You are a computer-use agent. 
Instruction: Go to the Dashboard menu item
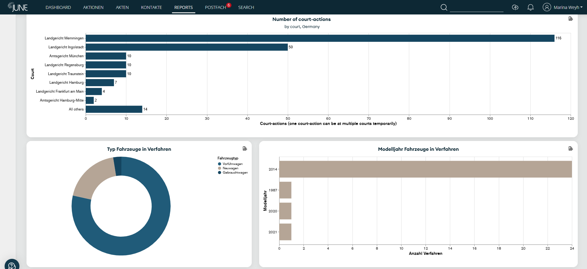tap(58, 7)
